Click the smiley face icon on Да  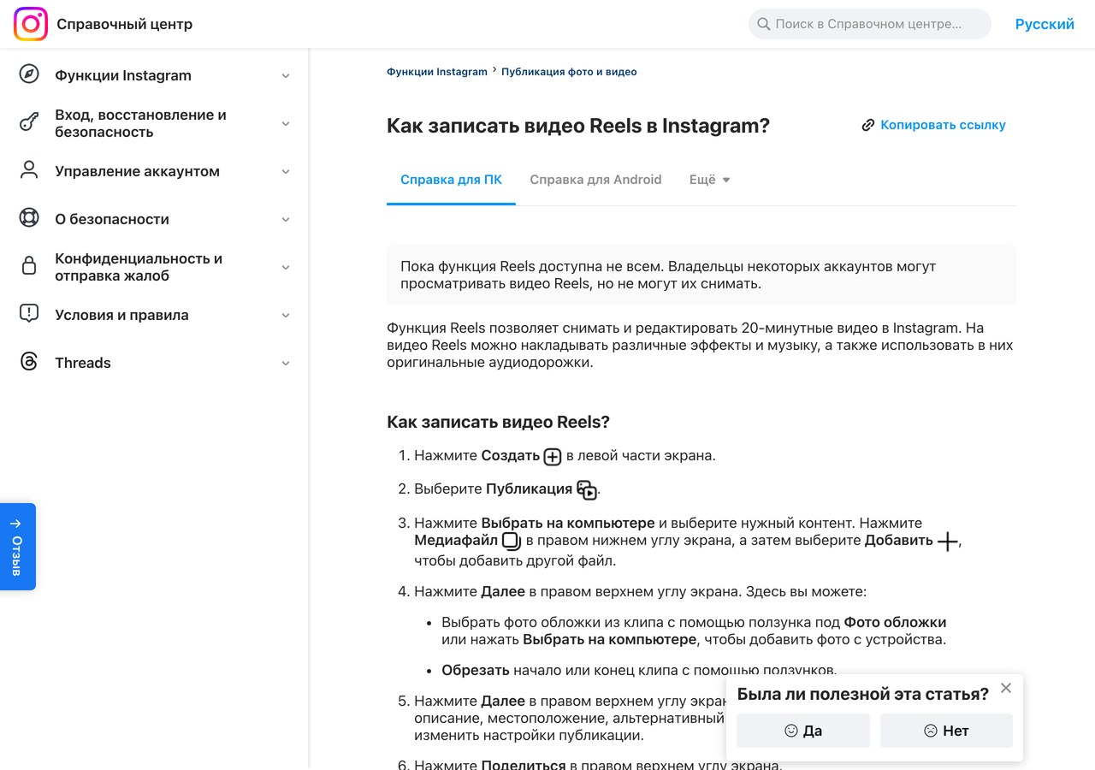click(791, 731)
